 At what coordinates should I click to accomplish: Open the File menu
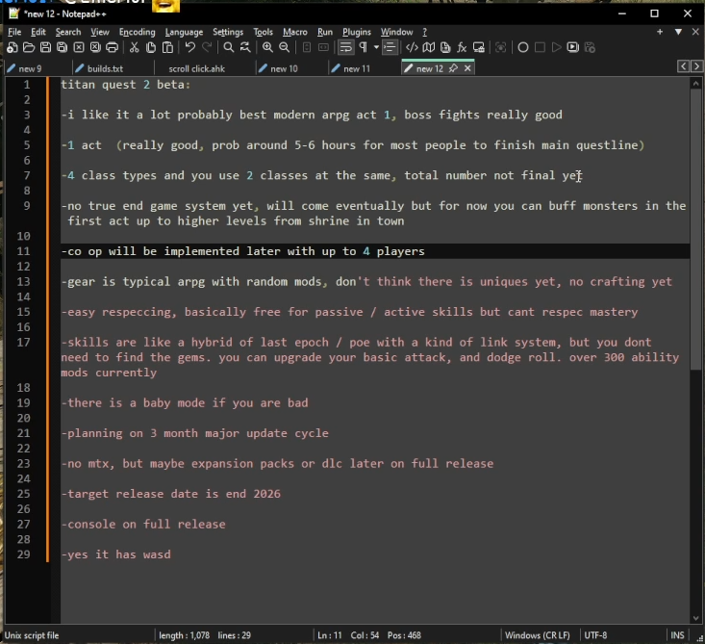click(14, 32)
